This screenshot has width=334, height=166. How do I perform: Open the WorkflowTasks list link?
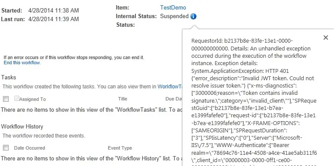point(170,87)
